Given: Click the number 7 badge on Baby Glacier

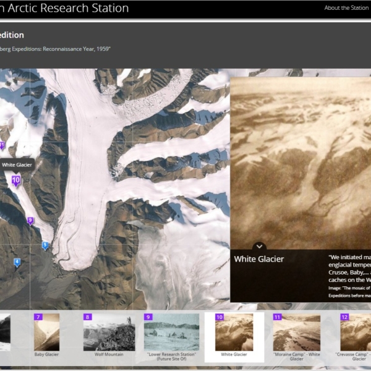Looking at the screenshot, I should [38, 317].
